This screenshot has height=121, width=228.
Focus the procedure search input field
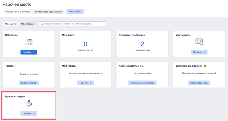pos(74,24)
